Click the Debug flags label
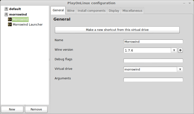194x114 pixels. pyautogui.click(x=63, y=59)
